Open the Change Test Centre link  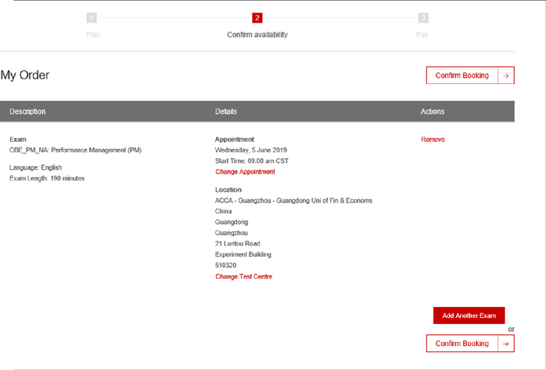pyautogui.click(x=243, y=277)
